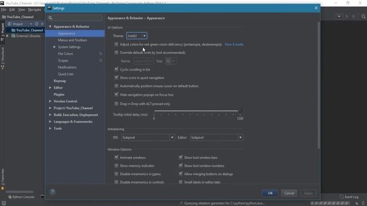Click the Settings panel vertical scrollbar
Viewport: 367px width, 206px height.
coord(319,85)
